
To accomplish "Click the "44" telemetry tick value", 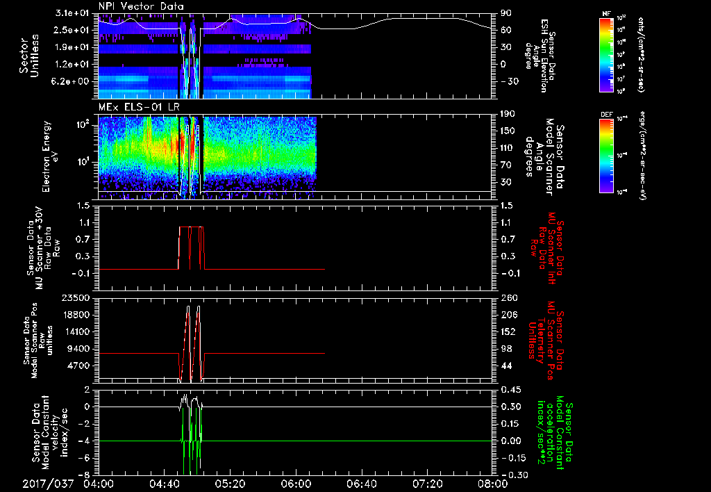I will tap(506, 366).
